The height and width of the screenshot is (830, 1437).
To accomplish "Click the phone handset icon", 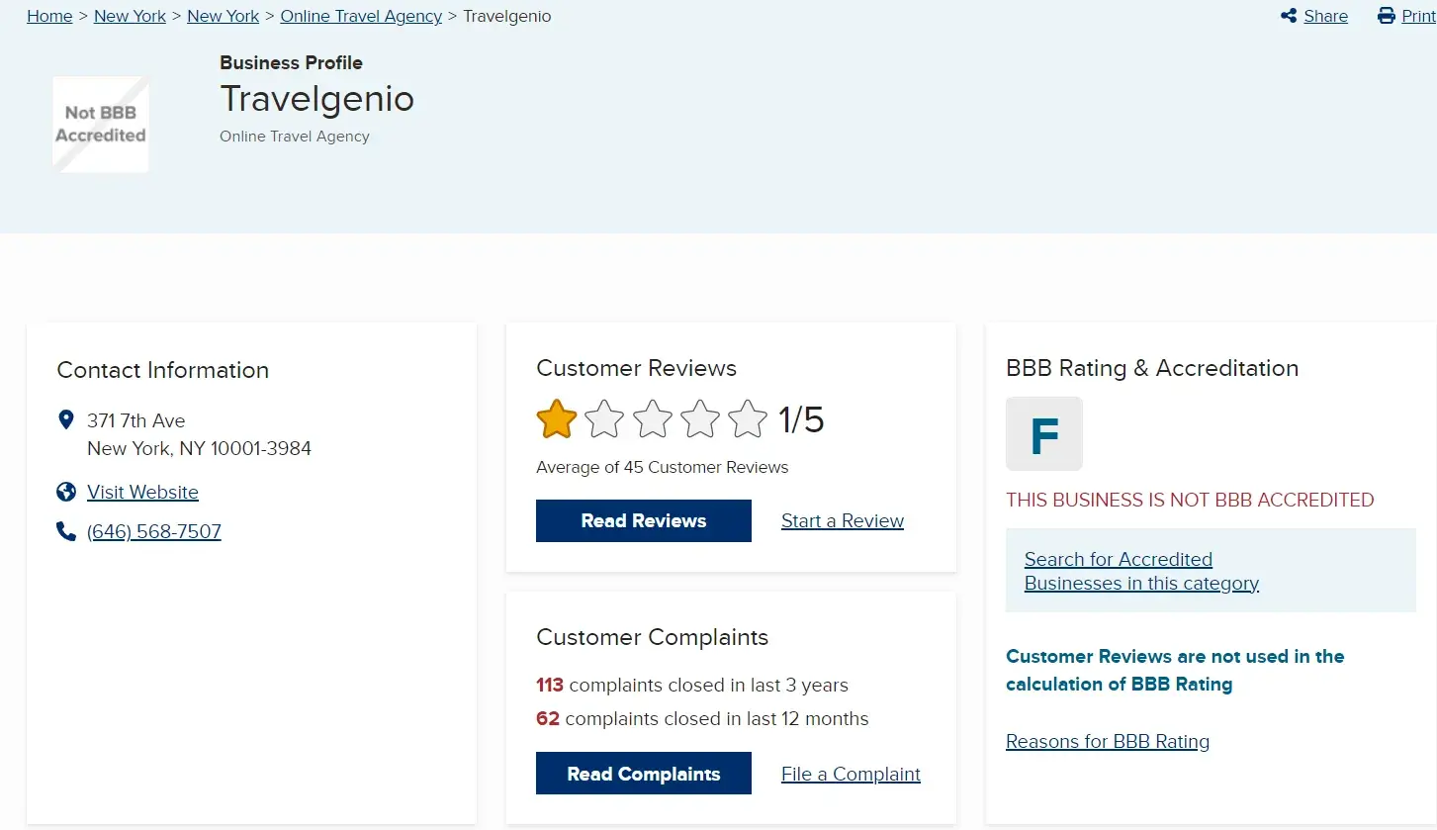I will click(66, 531).
